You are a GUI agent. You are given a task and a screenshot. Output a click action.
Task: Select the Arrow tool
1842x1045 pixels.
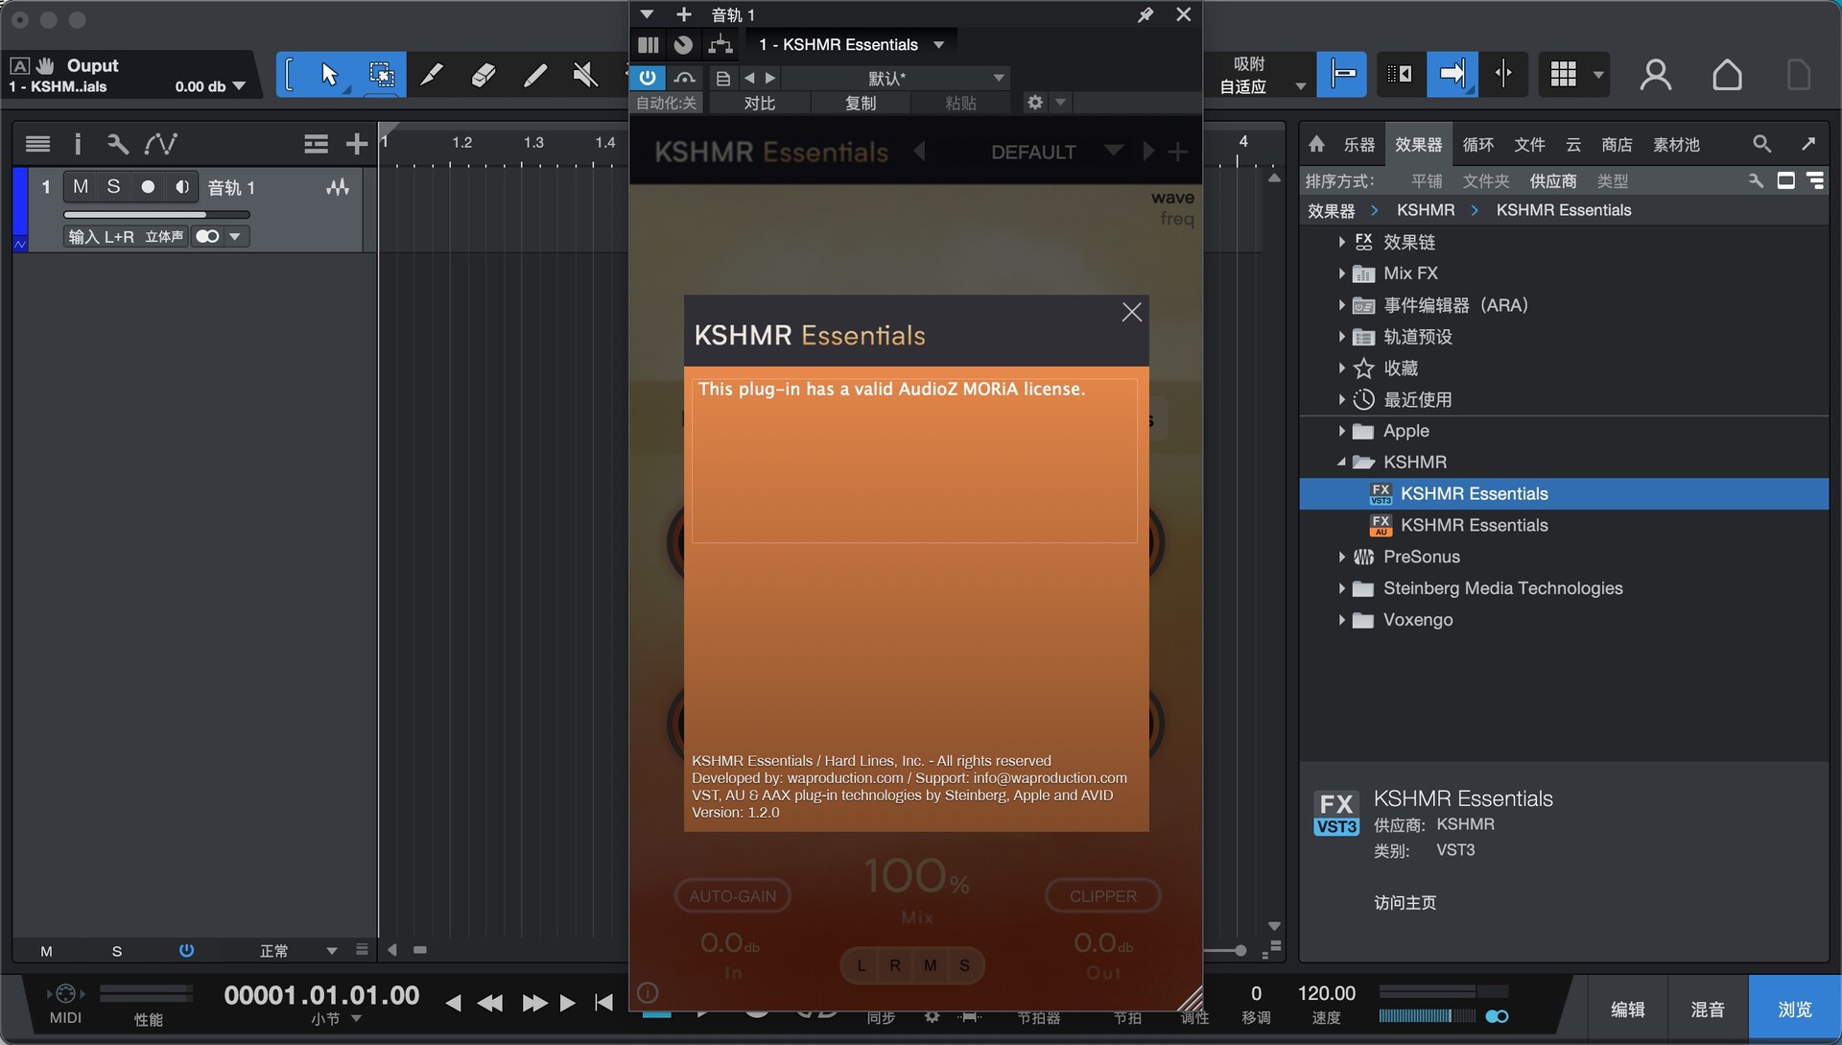[329, 75]
